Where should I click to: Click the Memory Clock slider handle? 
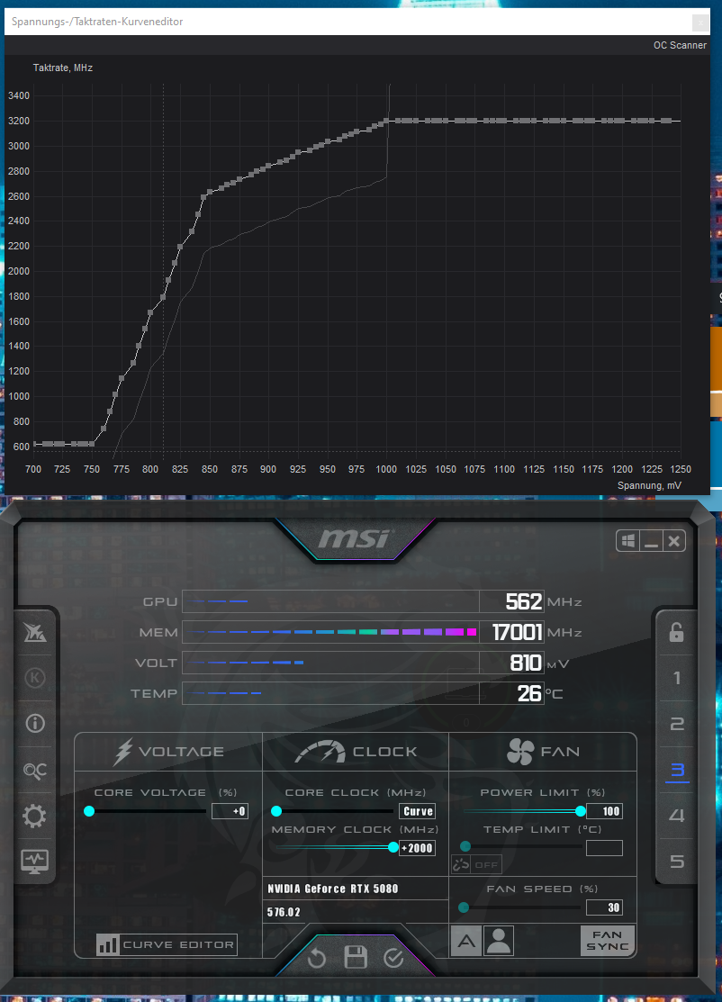[393, 847]
